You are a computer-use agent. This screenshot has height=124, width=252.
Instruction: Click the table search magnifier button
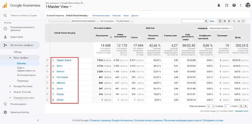click(206, 21)
